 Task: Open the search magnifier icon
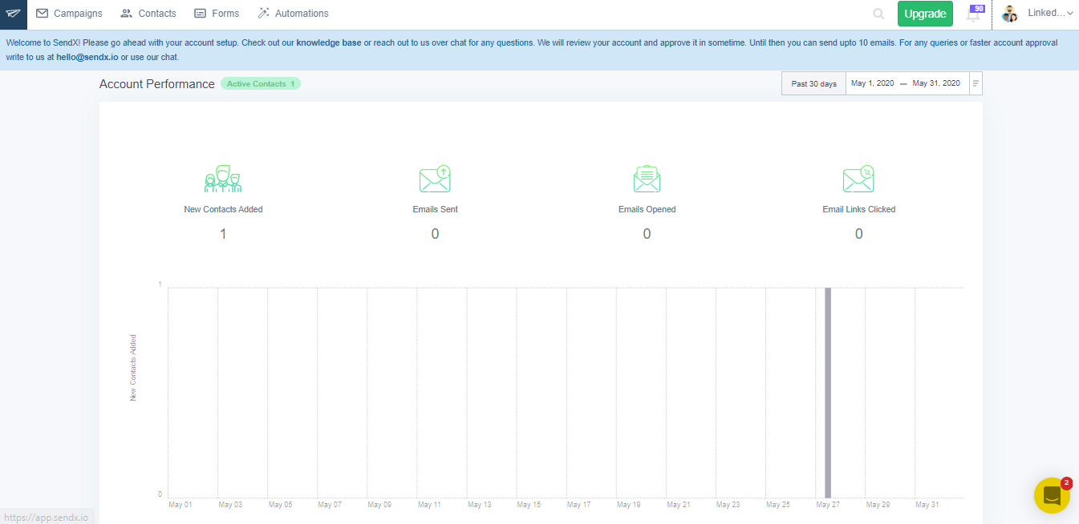(x=878, y=14)
